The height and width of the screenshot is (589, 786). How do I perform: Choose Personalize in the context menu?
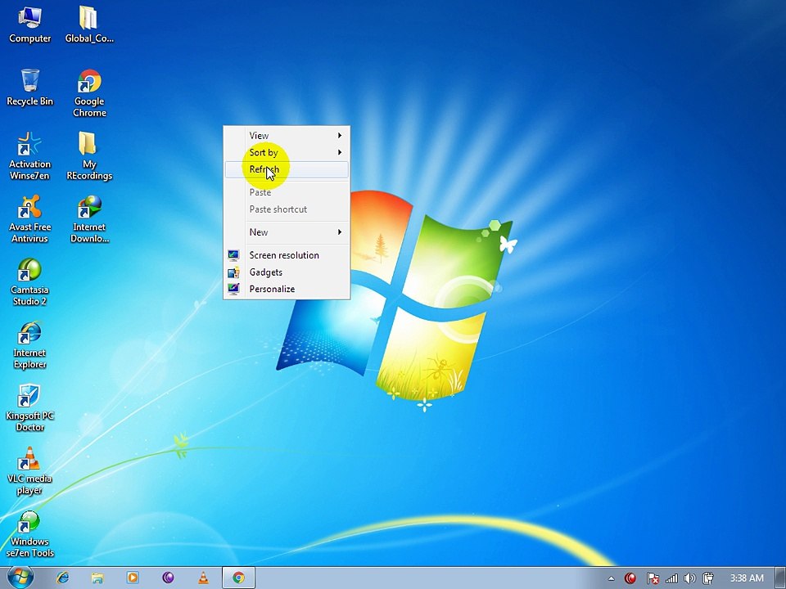[x=287, y=289]
